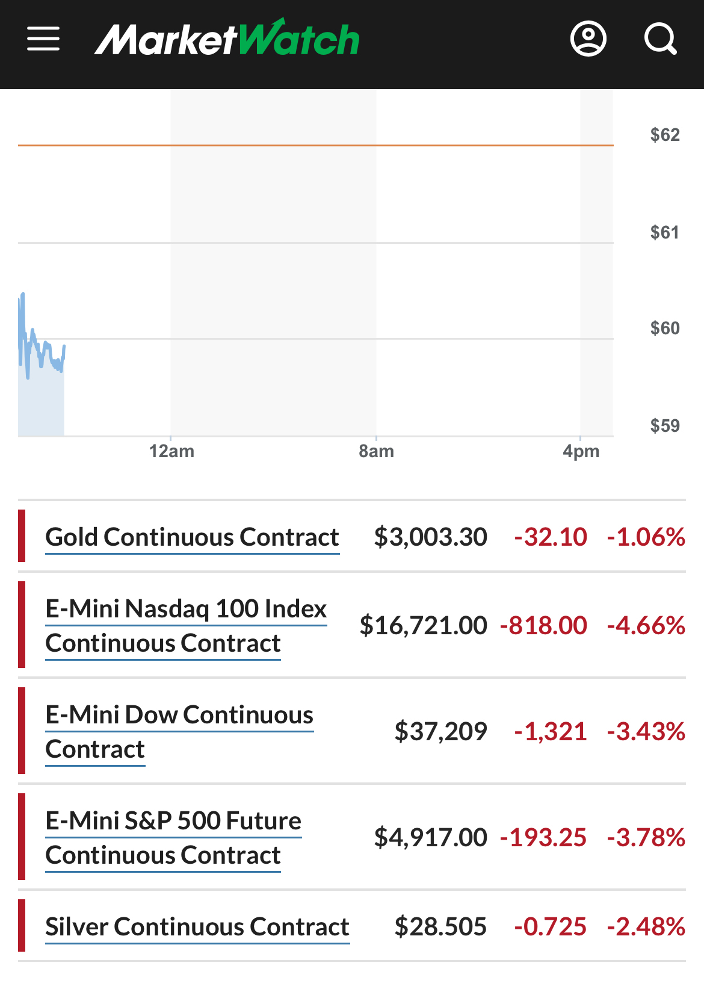The width and height of the screenshot is (704, 986).
Task: Click the Dow change value -1,321
Action: pyautogui.click(x=550, y=731)
